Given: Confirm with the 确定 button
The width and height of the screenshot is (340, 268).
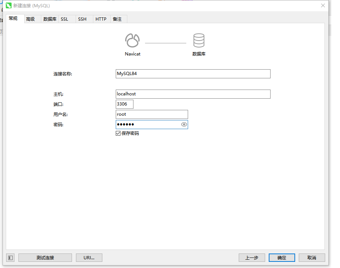Looking at the screenshot, I should [282, 257].
